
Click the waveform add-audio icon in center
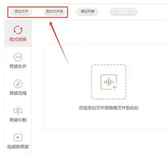click(109, 82)
